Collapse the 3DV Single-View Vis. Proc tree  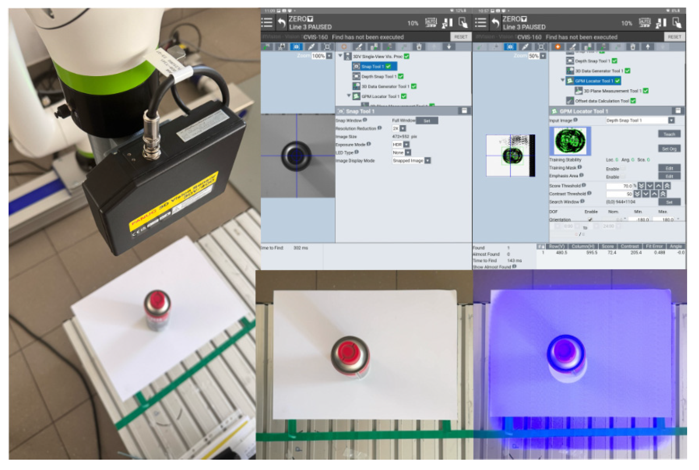[x=340, y=56]
